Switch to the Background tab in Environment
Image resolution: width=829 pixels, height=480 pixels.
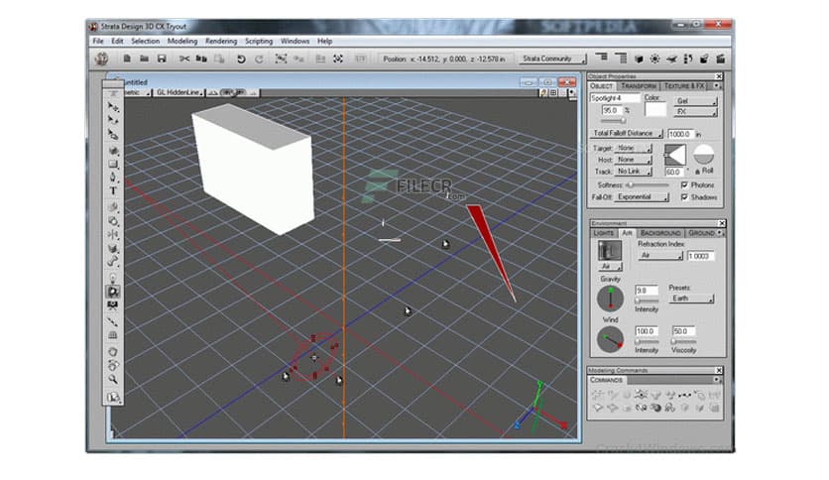click(660, 233)
